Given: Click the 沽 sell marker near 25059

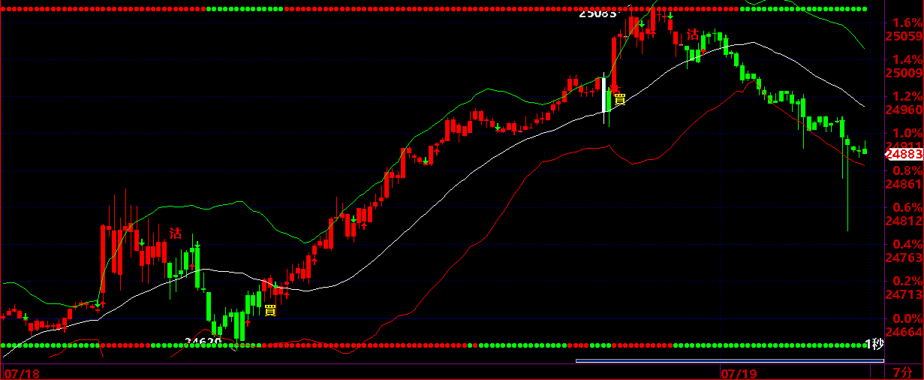Looking at the screenshot, I should point(693,35).
